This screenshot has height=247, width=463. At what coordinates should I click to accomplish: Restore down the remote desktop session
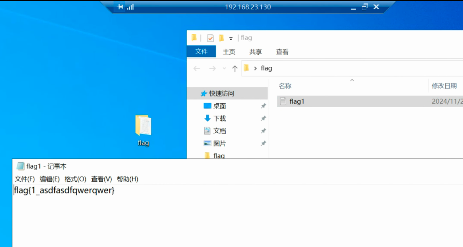click(x=365, y=7)
